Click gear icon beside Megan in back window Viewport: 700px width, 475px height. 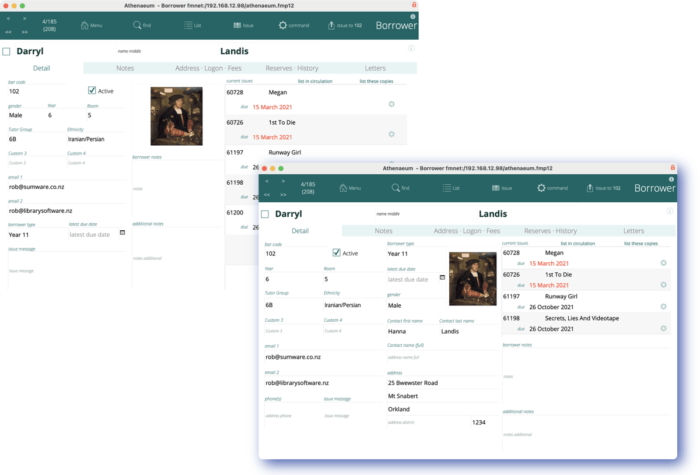[391, 104]
